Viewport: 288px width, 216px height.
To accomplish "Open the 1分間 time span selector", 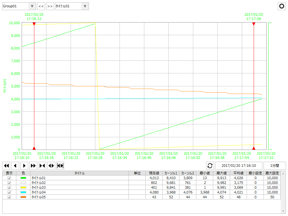I will click(274, 166).
